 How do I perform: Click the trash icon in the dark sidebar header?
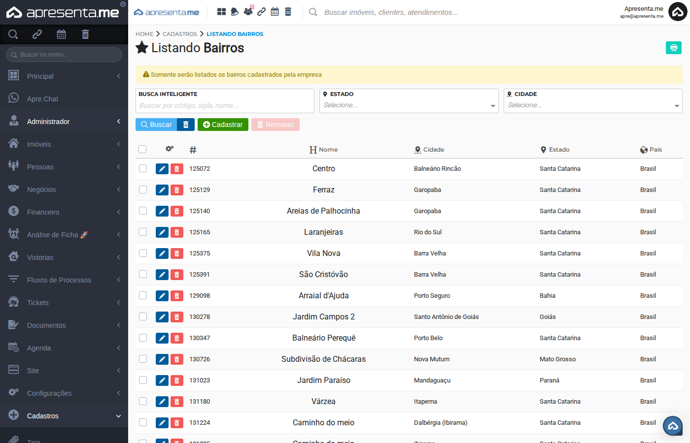(x=85, y=34)
